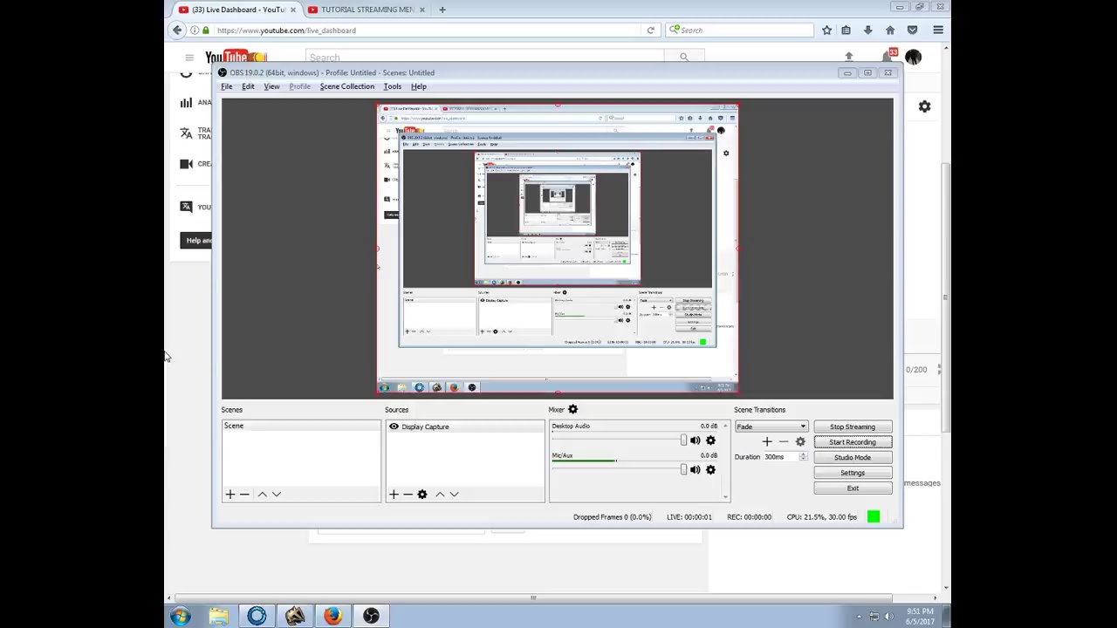Open File Explorer from taskbar
This screenshot has width=1117, height=628.
coord(218,616)
